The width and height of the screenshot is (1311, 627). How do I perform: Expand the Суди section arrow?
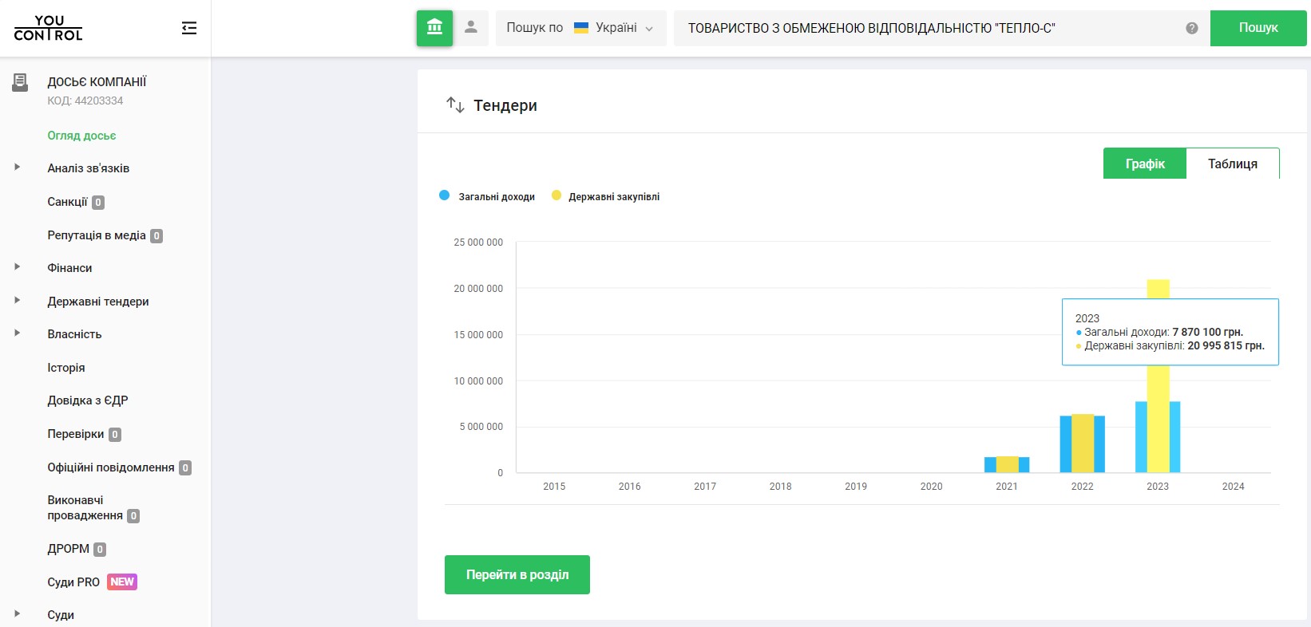(17, 614)
